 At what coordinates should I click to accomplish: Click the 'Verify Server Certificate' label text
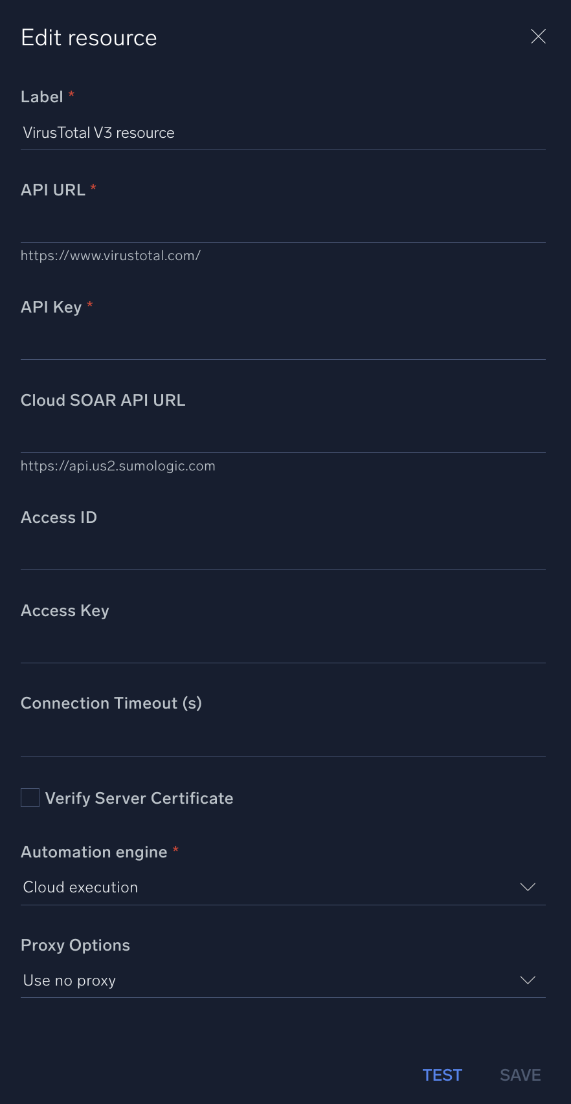tap(139, 799)
